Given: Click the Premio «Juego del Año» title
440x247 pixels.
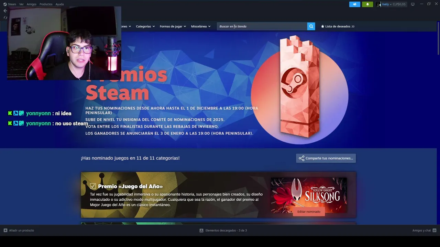Looking at the screenshot, I should coord(130,186).
